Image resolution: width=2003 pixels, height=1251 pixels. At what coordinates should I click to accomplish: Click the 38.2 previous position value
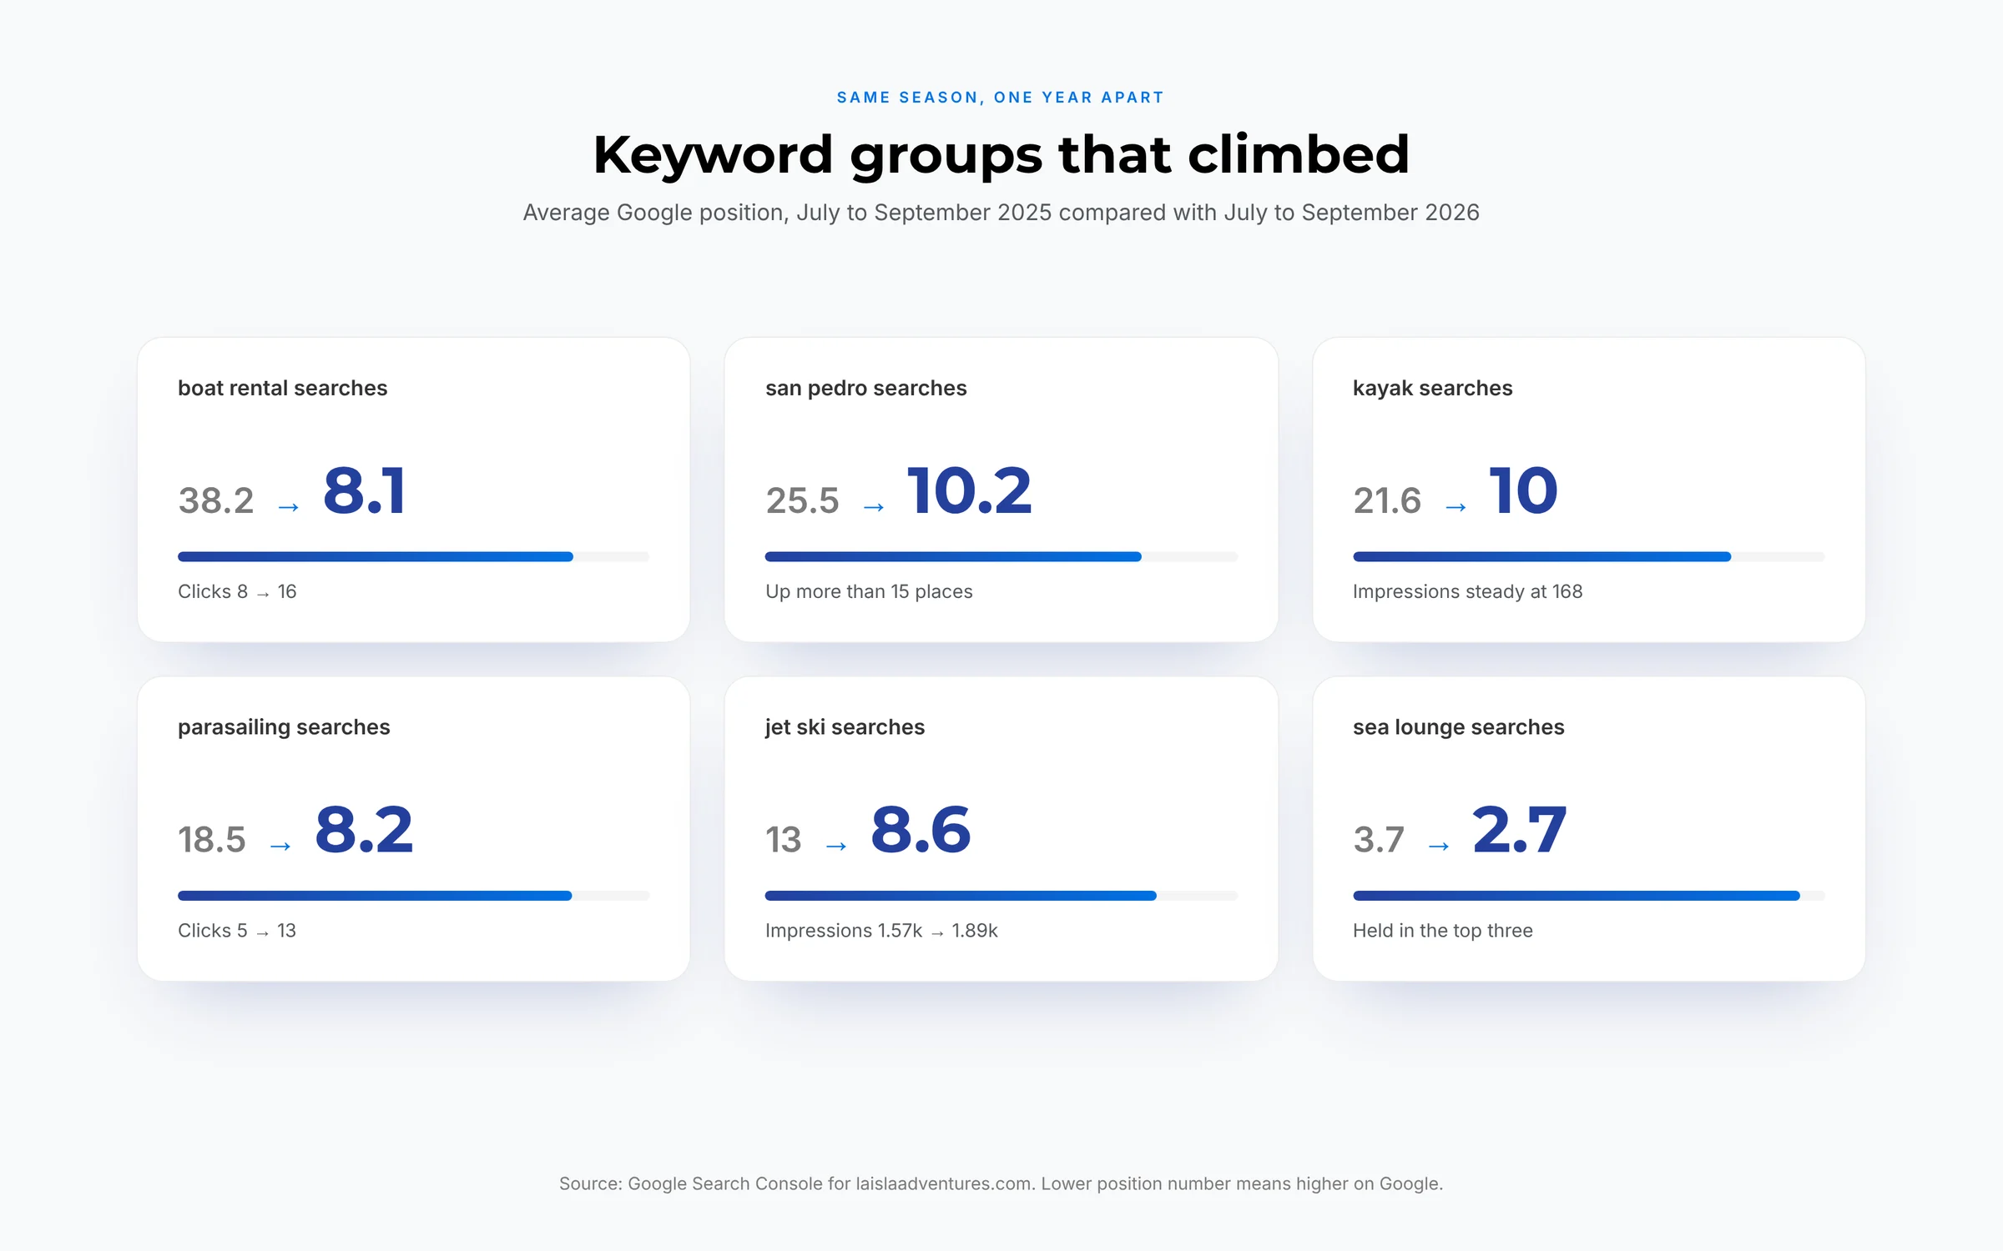pyautogui.click(x=216, y=500)
